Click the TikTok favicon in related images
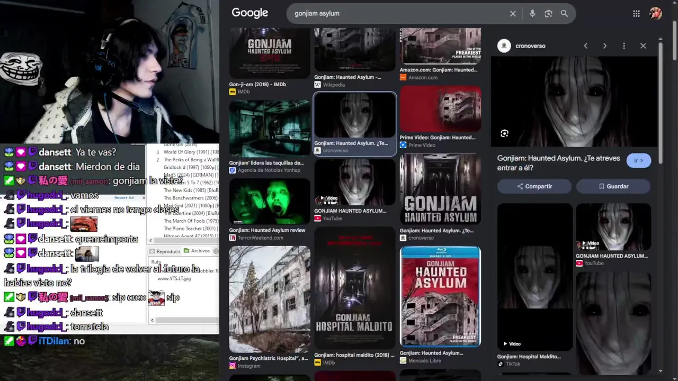678x381 pixels. click(501, 364)
